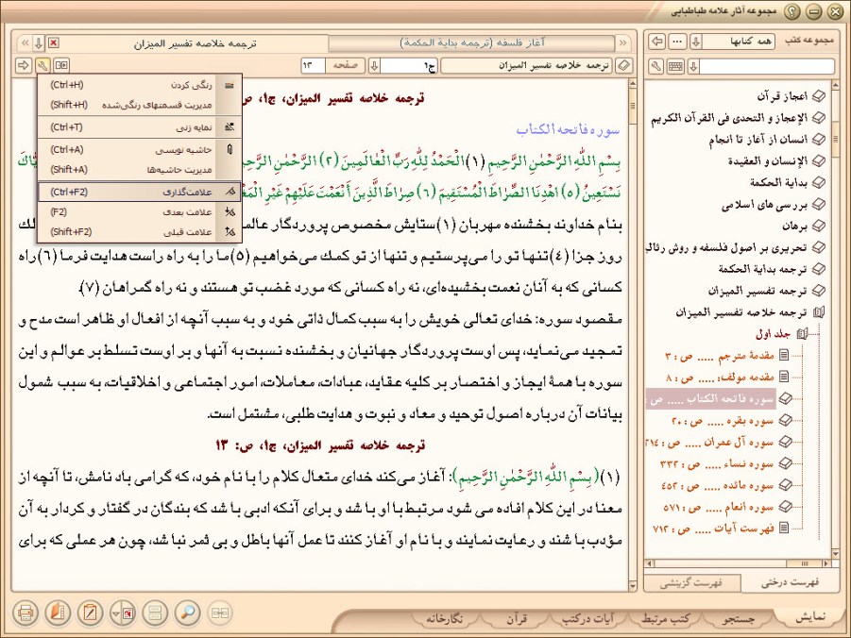Open the volume ج۱ dropdown arrow

[x=374, y=66]
